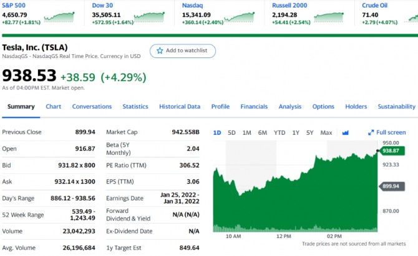Open the Financials tab
Screen dimensions: 418x256
pos(254,107)
